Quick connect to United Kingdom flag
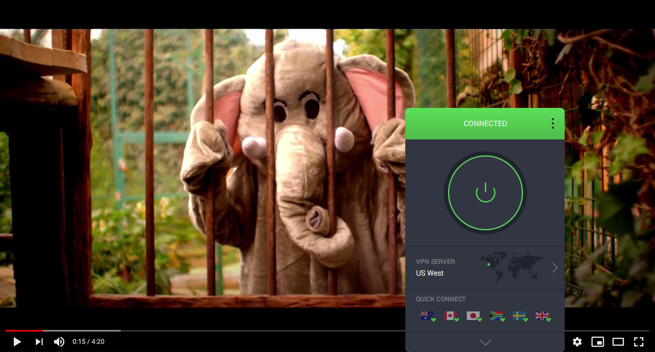The image size is (655, 352). [543, 316]
